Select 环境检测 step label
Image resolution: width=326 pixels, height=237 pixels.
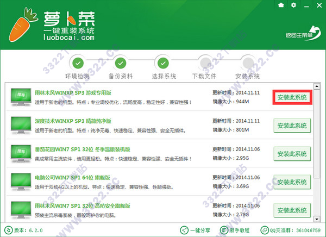pos(77,76)
